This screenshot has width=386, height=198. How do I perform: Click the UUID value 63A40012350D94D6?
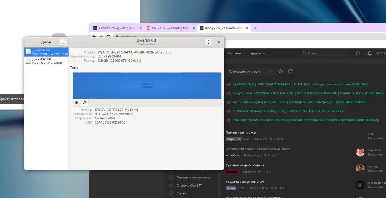pyautogui.click(x=110, y=122)
